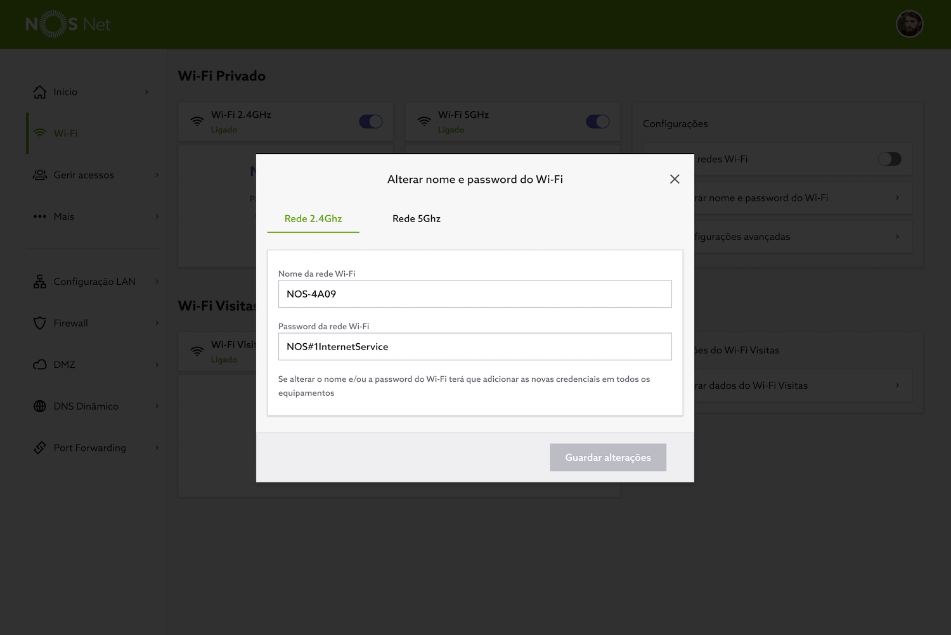951x635 pixels.
Task: Toggle the Wi-Fi 2.4GHz switch off
Action: click(x=370, y=122)
